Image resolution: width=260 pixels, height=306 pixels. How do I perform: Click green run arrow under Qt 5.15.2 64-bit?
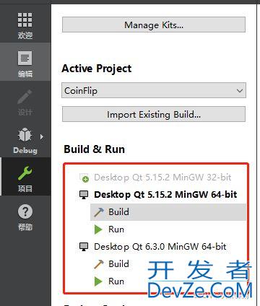point(98,229)
